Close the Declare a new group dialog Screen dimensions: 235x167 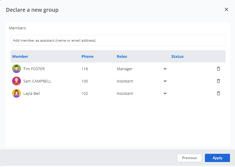click(x=226, y=9)
